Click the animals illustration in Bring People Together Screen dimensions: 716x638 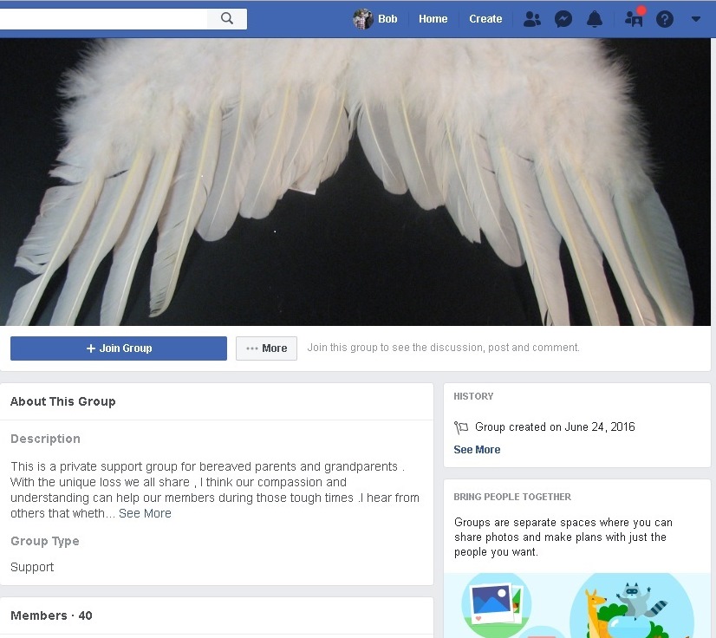pyautogui.click(x=632, y=606)
